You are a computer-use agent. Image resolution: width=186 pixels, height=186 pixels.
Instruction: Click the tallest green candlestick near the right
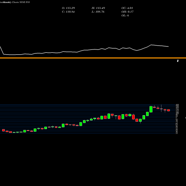[x=151, y=109]
